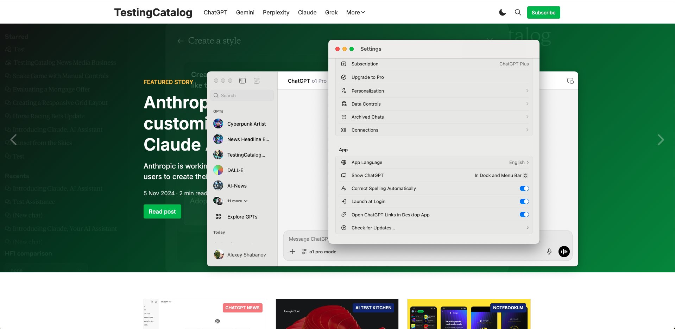Image resolution: width=675 pixels, height=329 pixels.
Task: Open Data Controls settings row
Action: (434, 104)
